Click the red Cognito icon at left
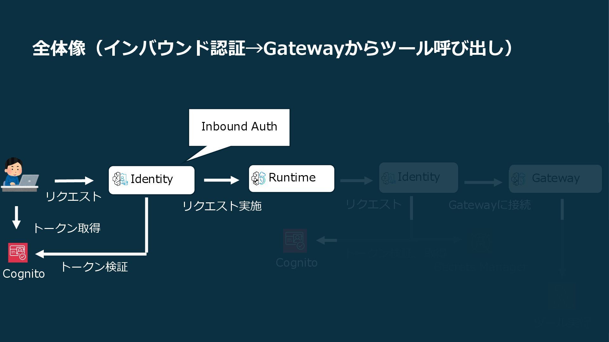609x342 pixels. click(18, 253)
